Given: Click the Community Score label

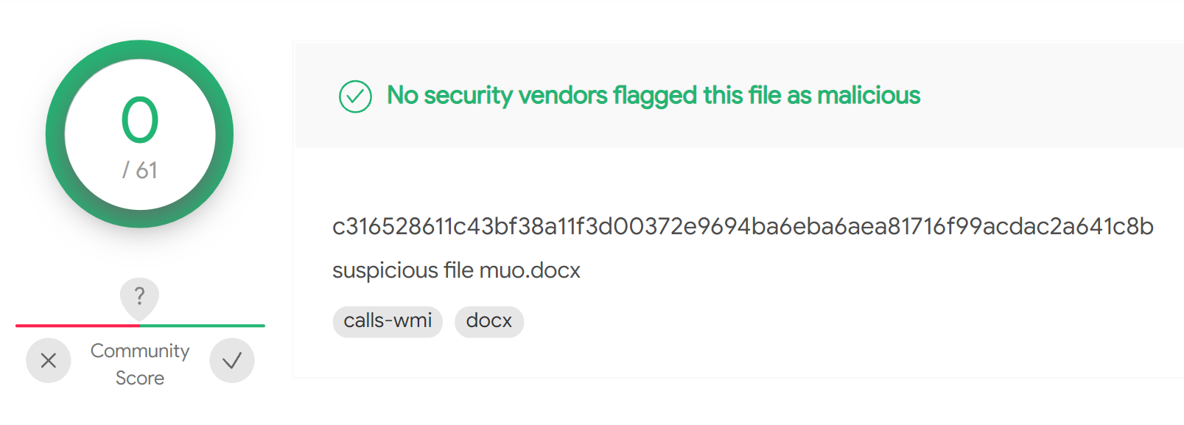Looking at the screenshot, I should point(140,364).
